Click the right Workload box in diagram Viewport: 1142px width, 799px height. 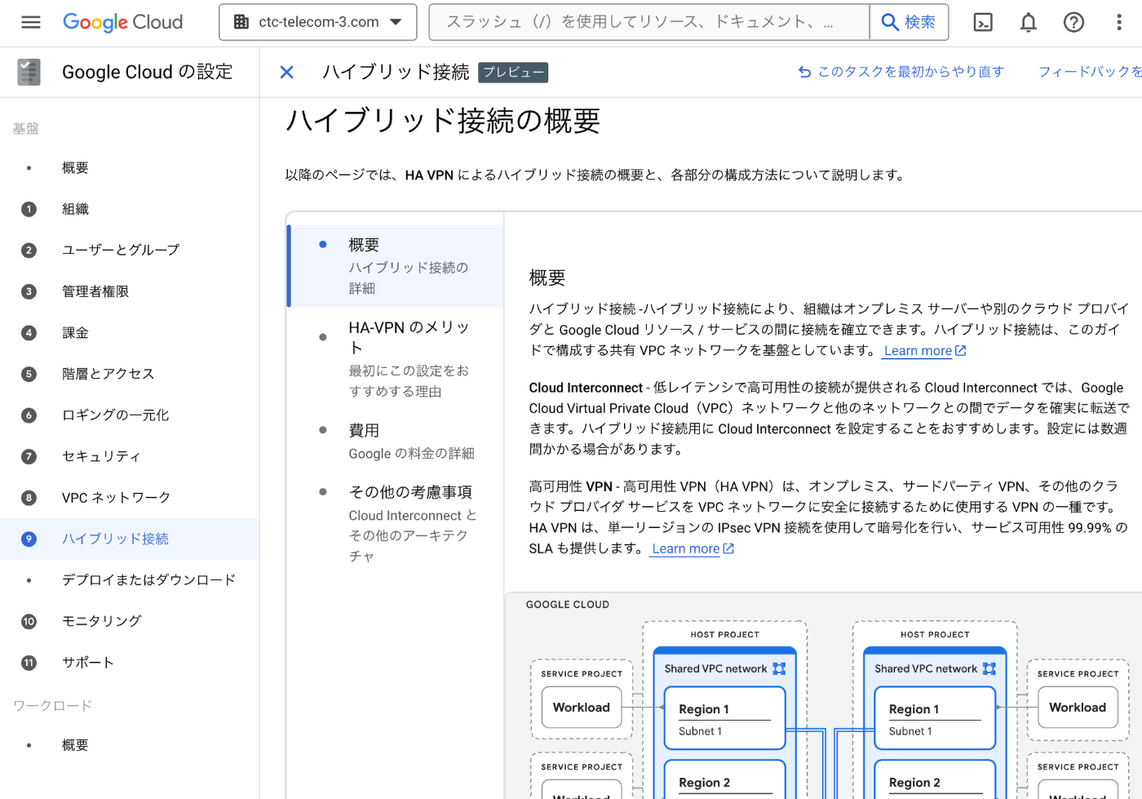click(x=1078, y=708)
